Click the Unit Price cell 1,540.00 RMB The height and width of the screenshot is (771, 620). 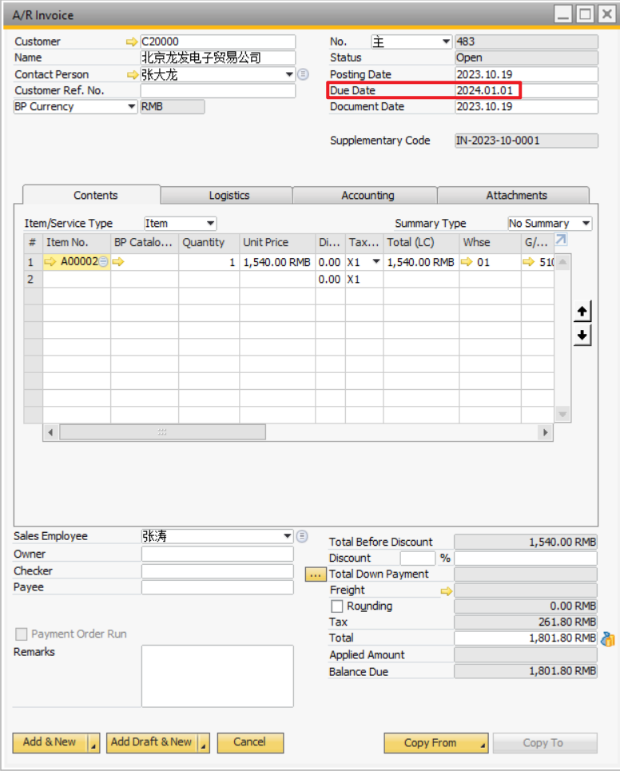pyautogui.click(x=277, y=262)
